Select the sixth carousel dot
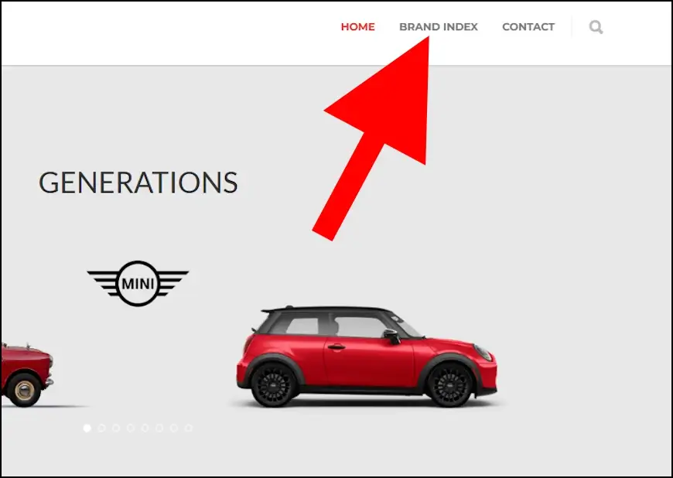The height and width of the screenshot is (478, 673). click(x=159, y=428)
